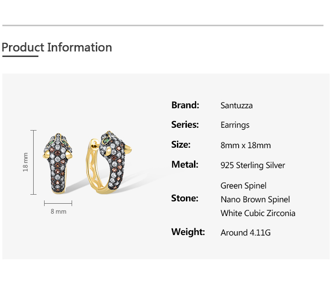Click the dark underline beneath Product Information
Screen dimensions: 332x283
(20, 57)
